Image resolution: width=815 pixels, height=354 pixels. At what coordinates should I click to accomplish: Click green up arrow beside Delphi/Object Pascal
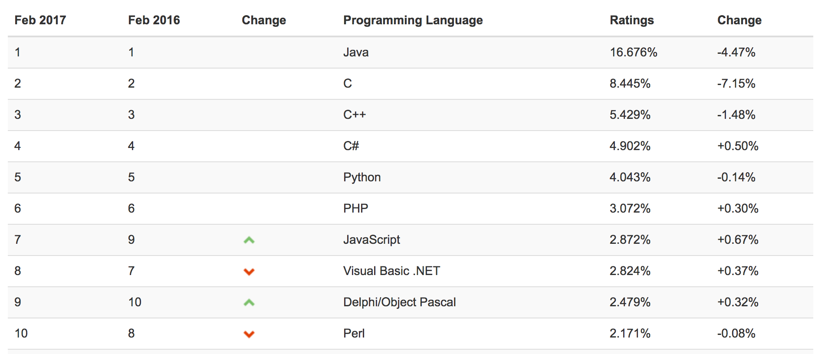point(249,302)
